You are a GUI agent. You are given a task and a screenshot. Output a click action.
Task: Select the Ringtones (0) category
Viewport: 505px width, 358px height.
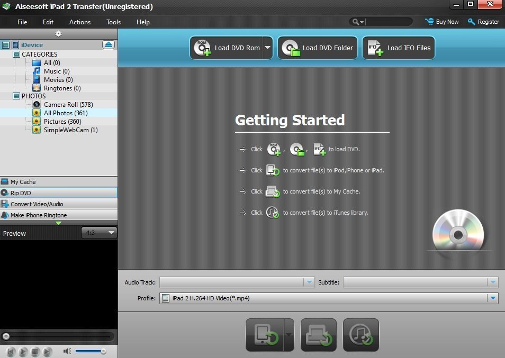click(x=62, y=88)
